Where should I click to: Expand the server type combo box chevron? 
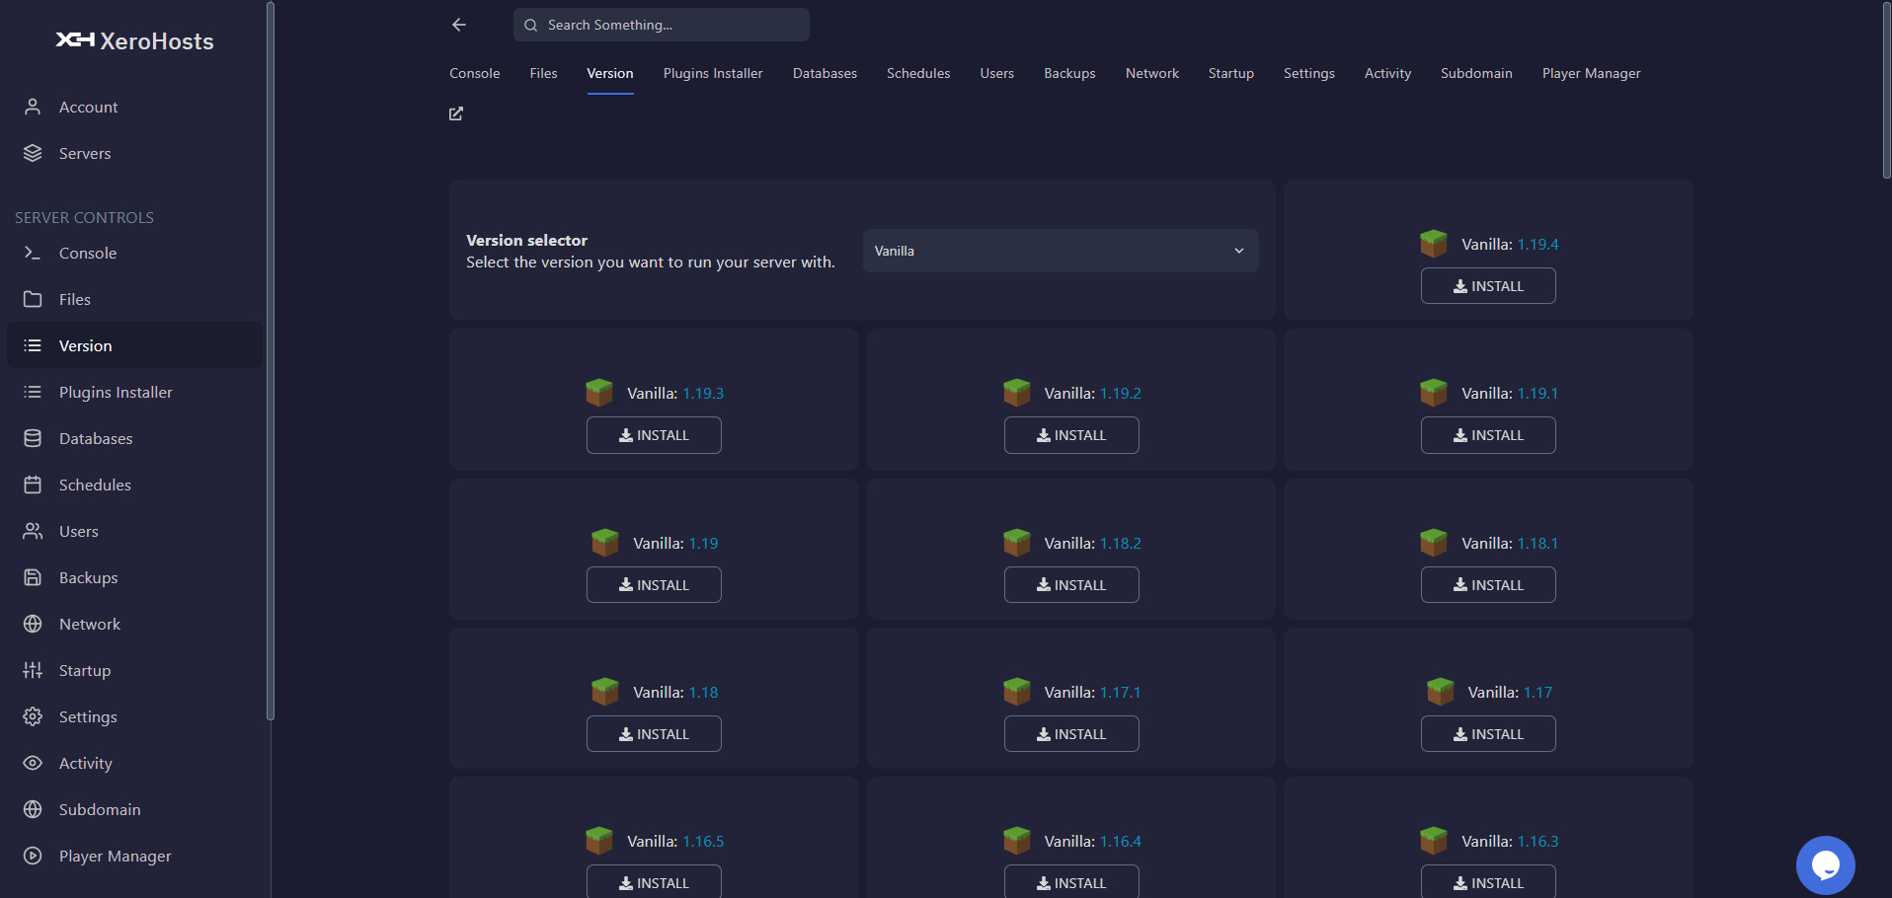coord(1239,251)
